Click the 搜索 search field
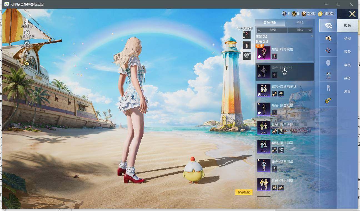This screenshot has height=211, width=360. [x=272, y=30]
